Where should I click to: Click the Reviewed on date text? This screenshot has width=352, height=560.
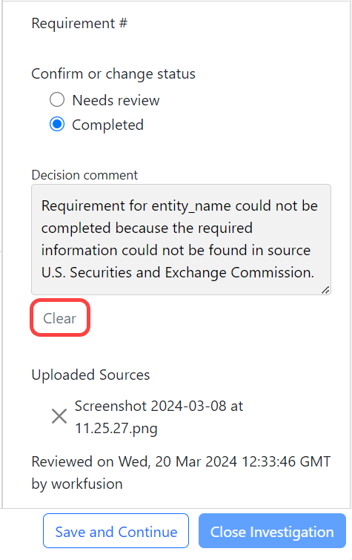pos(181,461)
